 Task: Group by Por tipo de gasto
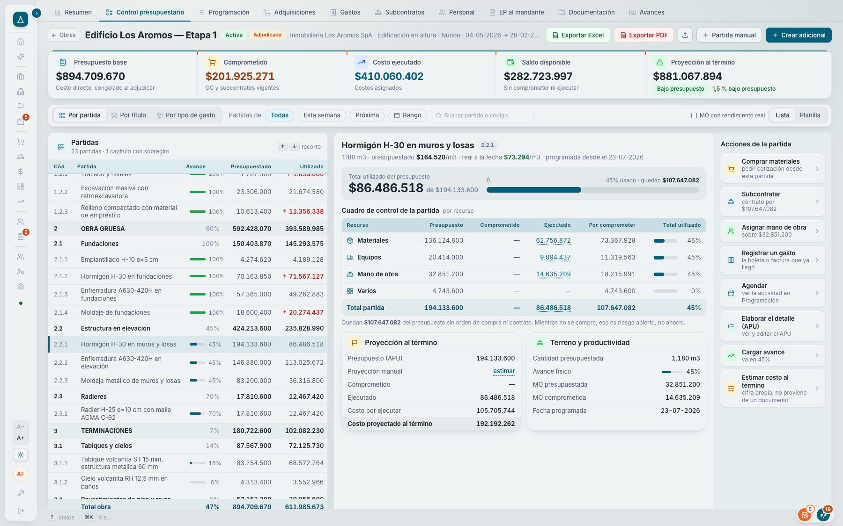[186, 115]
